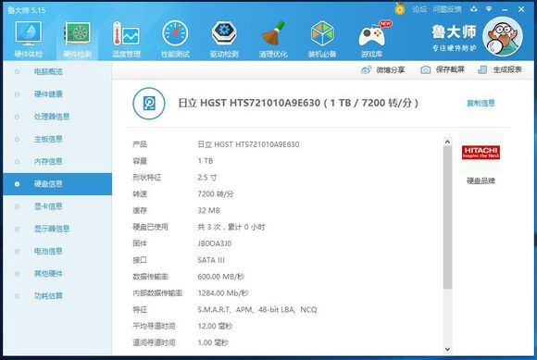This screenshot has width=537, height=360.
Task: Click the SATA III interface value
Action: click(x=211, y=260)
